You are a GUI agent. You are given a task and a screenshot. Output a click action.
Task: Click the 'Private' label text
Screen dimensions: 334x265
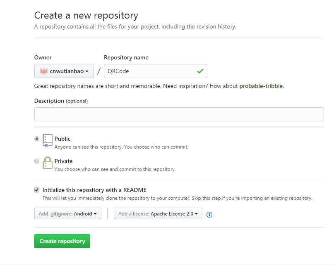tap(63, 161)
